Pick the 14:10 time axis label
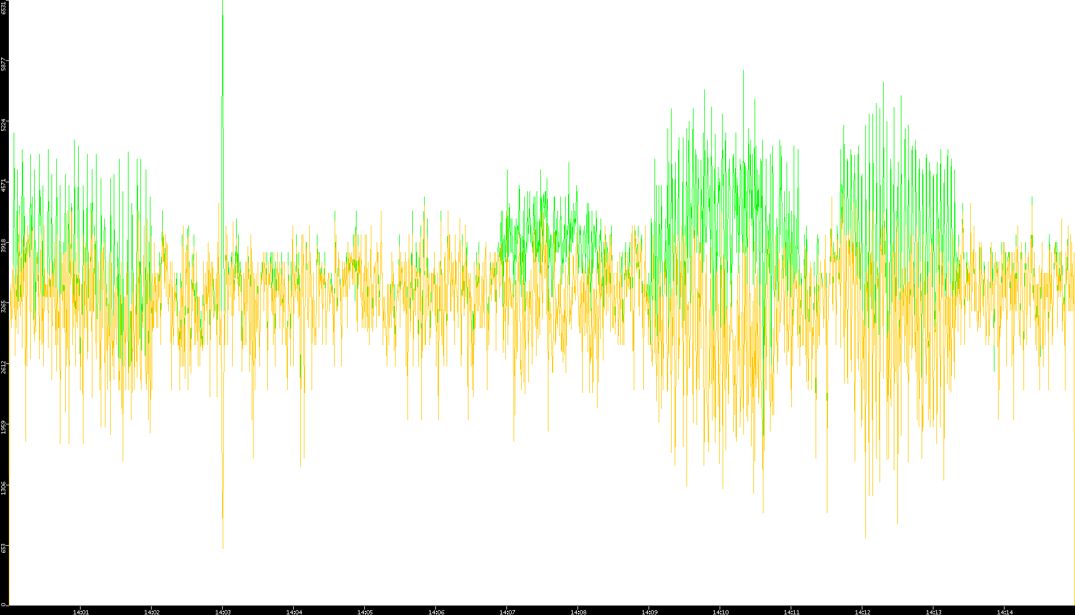Image resolution: width=1075 pixels, height=615 pixels. pos(720,612)
